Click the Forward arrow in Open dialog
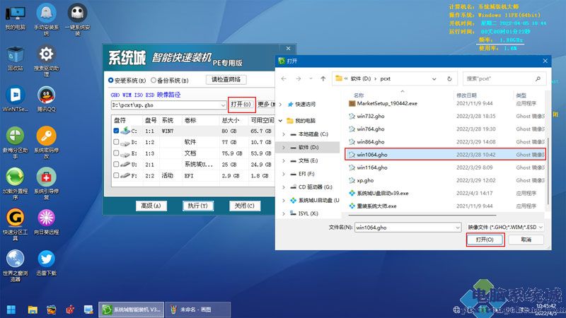Image resolution: width=566 pixels, height=318 pixels. point(298,78)
